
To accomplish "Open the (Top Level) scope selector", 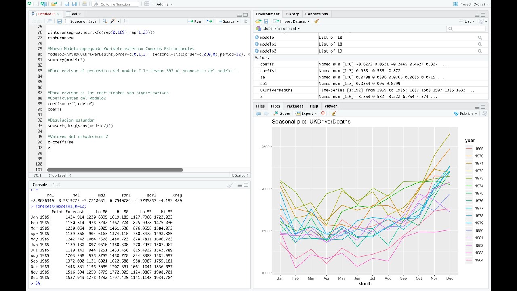I will pyautogui.click(x=60, y=175).
